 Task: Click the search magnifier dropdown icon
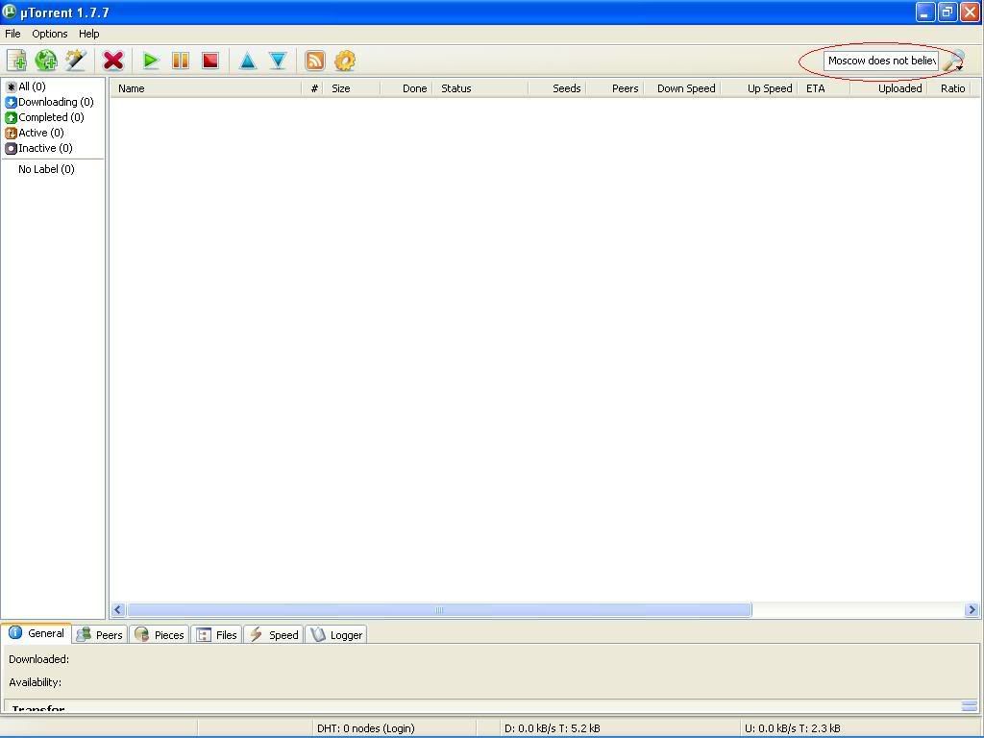pyautogui.click(x=952, y=61)
